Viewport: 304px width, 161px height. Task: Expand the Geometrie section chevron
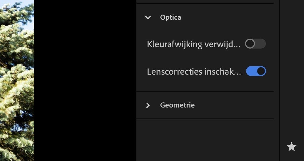(148, 105)
